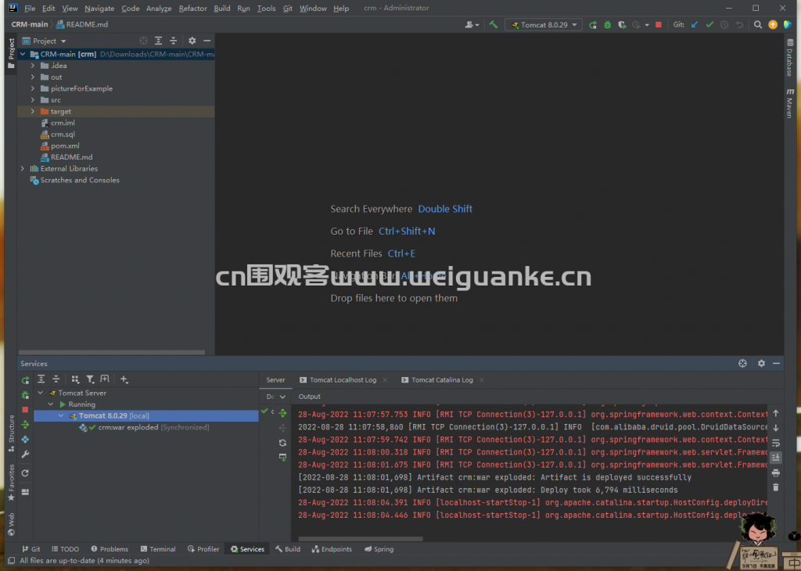Start the app in Debug mode
This screenshot has width=801, height=571.
[x=608, y=24]
